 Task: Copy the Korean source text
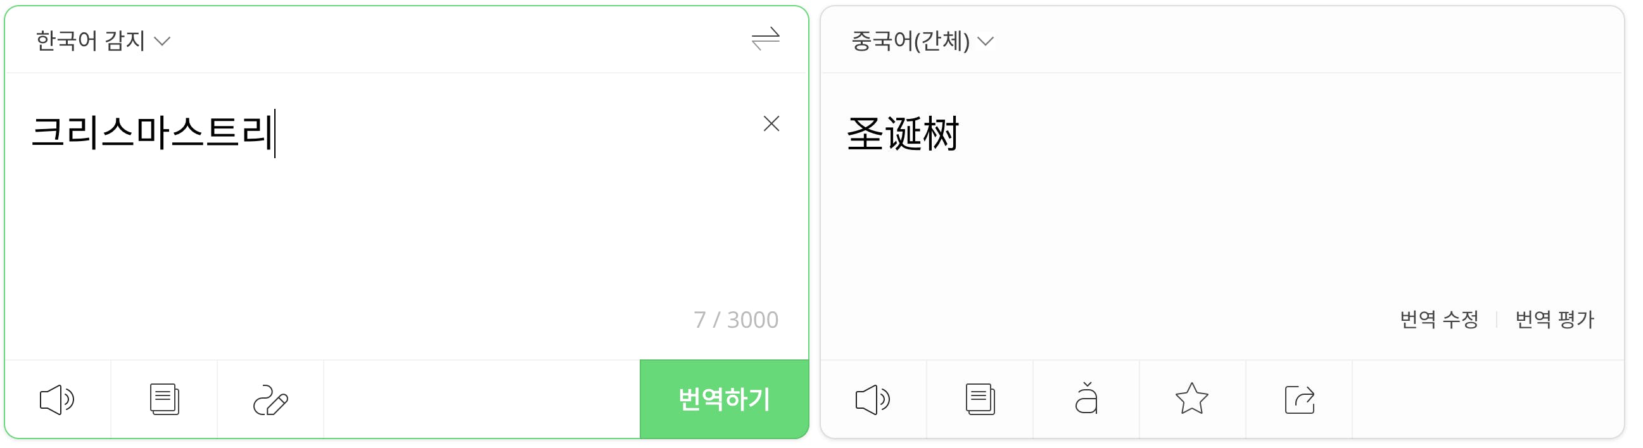165,400
